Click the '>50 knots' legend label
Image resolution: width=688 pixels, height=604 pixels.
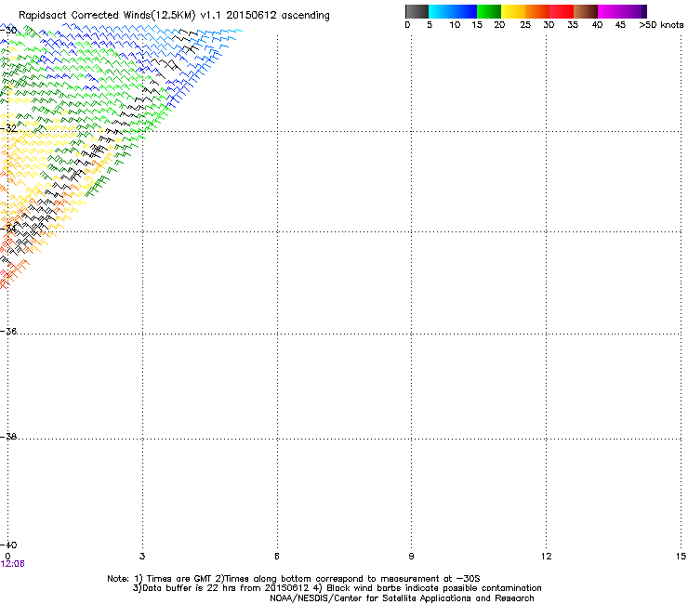661,25
